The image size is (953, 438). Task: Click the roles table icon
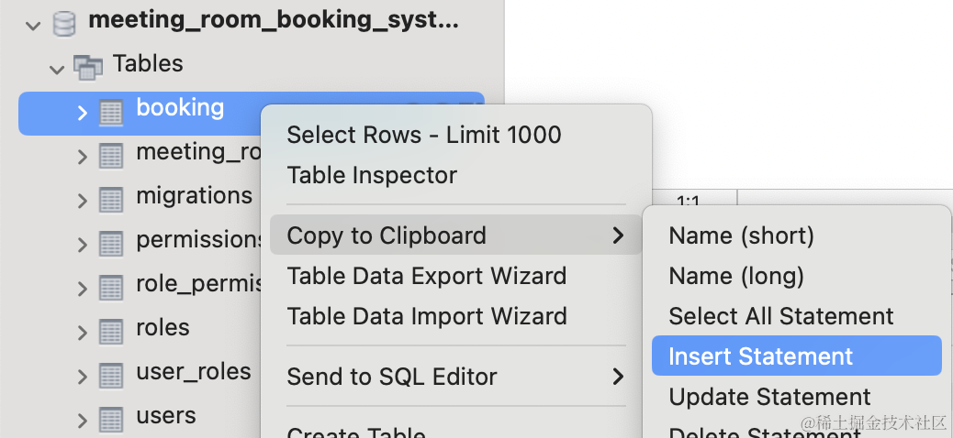tap(111, 329)
